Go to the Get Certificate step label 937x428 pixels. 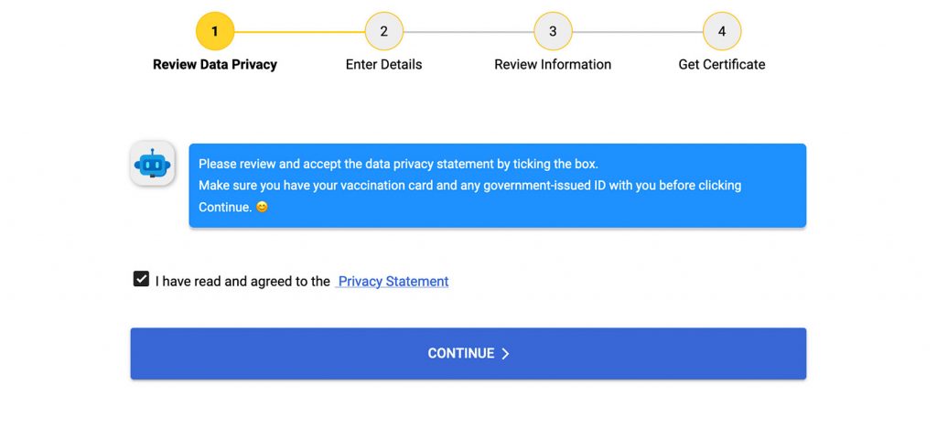[722, 64]
